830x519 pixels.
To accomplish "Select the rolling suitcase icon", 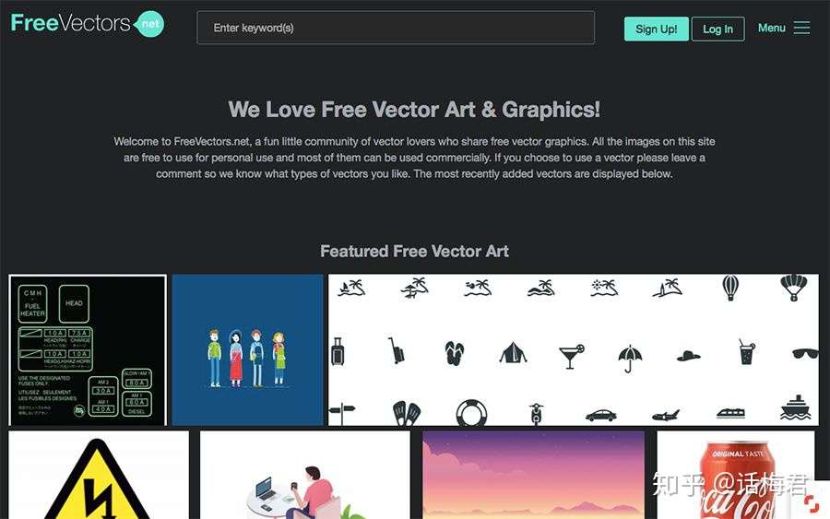I will pyautogui.click(x=338, y=352).
